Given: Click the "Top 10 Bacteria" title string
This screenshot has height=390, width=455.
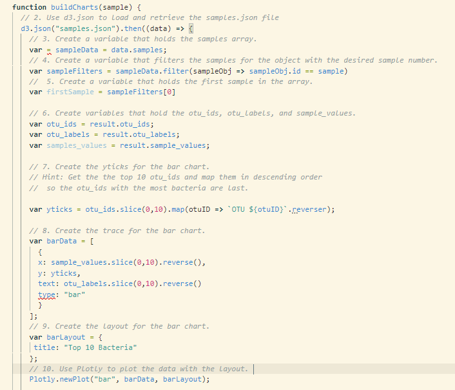Looking at the screenshot, I should tap(100, 347).
